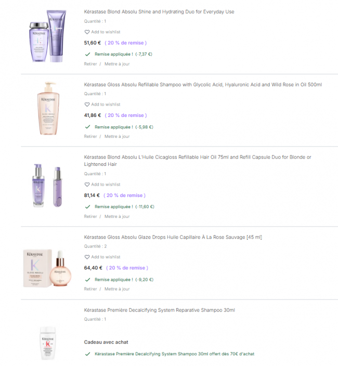Screen dimensions: 338x366
Task: Open the Première Decalcifying Shampoo 30ml image
Action: click(x=48, y=343)
